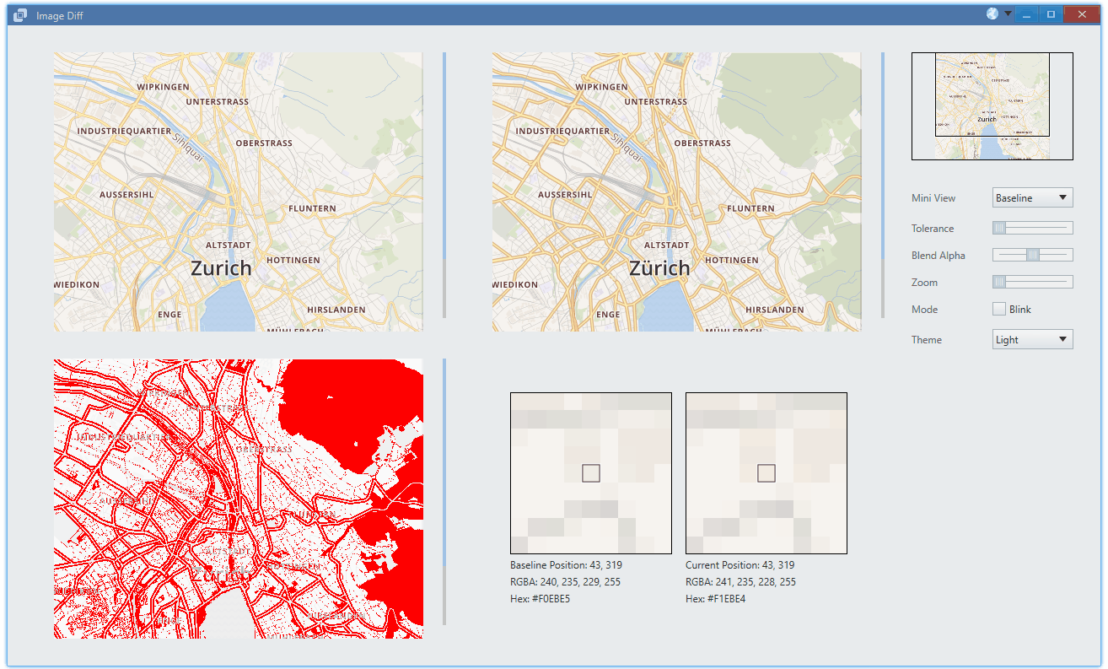Image resolution: width=1108 pixels, height=669 pixels.
Task: Click the Zoom slider track
Action: click(x=1033, y=282)
